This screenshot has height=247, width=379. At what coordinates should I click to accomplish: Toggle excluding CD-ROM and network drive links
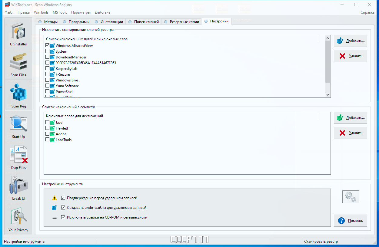pos(63,217)
